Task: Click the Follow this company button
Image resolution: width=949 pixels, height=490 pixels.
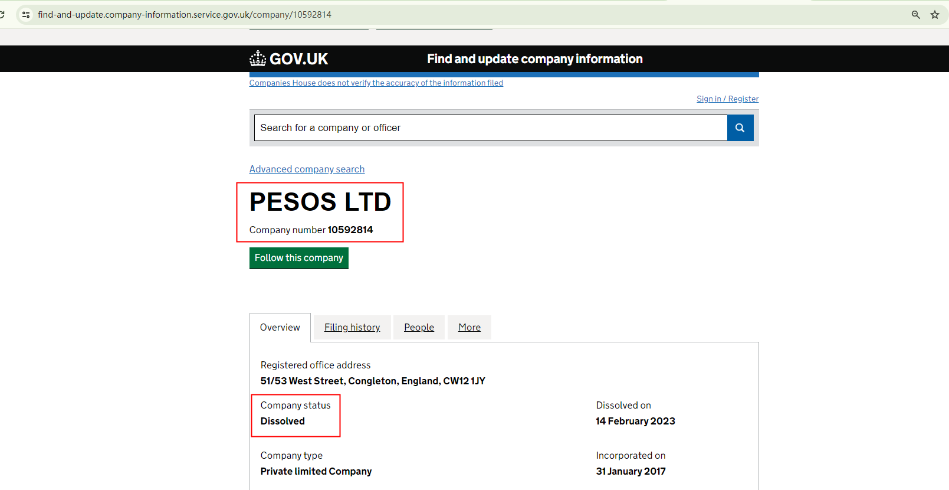Action: (x=298, y=258)
